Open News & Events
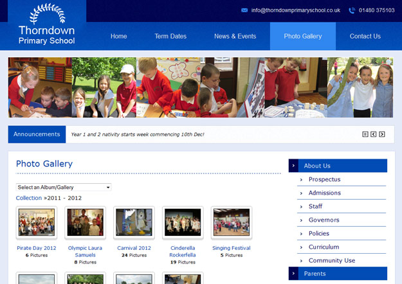The width and height of the screenshot is (402, 284). (x=235, y=36)
